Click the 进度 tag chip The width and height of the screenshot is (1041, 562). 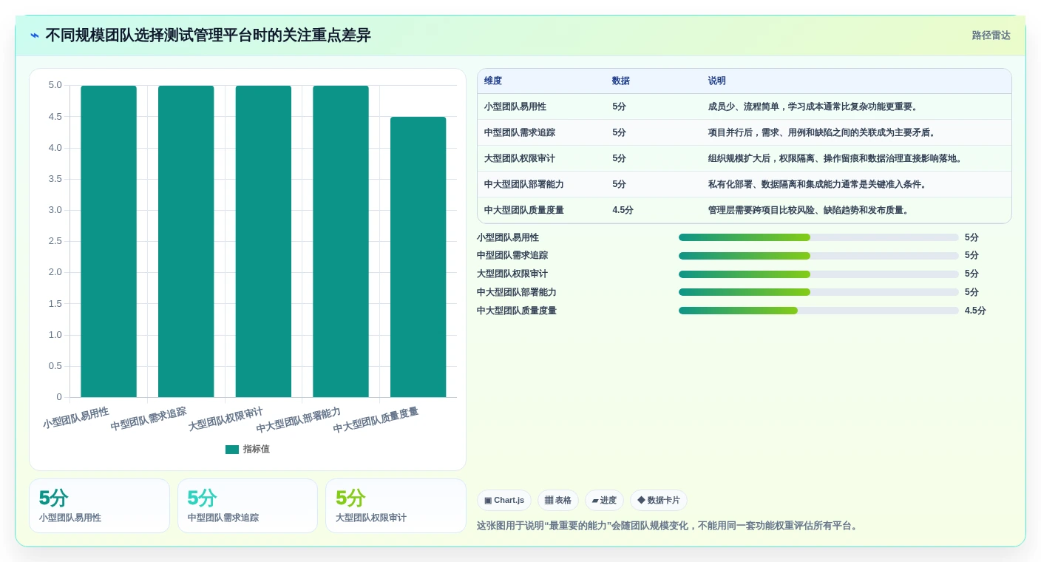point(604,501)
